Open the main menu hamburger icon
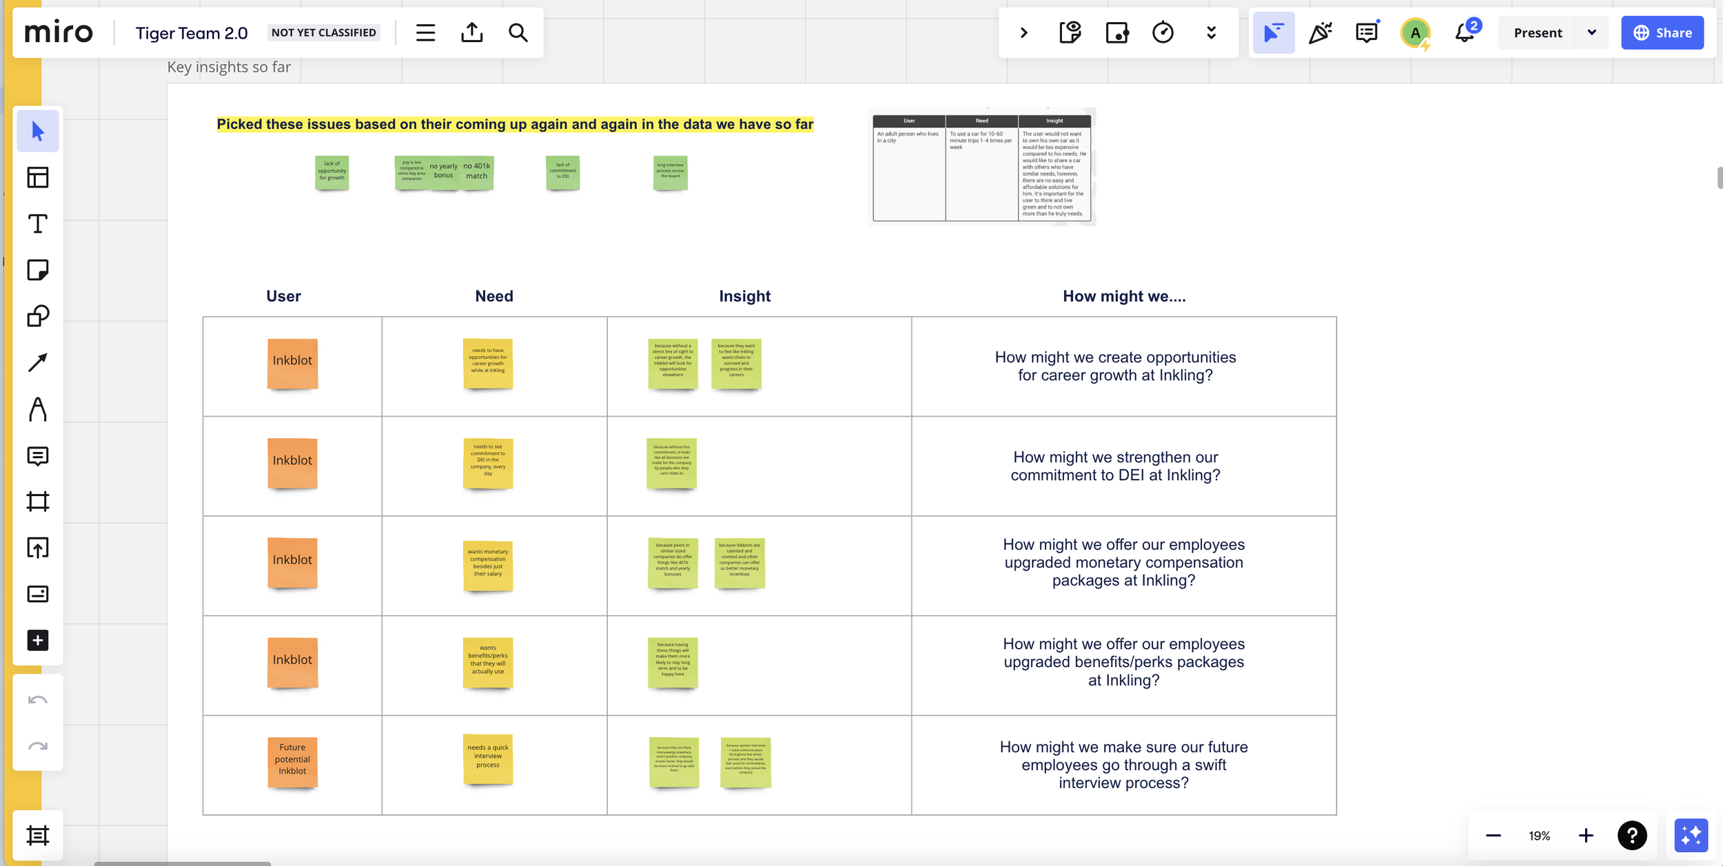Viewport: 1723px width, 866px height. click(425, 33)
